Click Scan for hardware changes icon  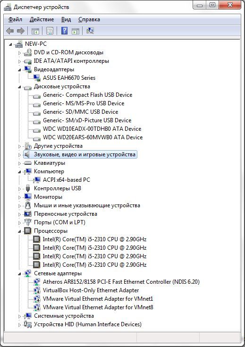[90, 31]
